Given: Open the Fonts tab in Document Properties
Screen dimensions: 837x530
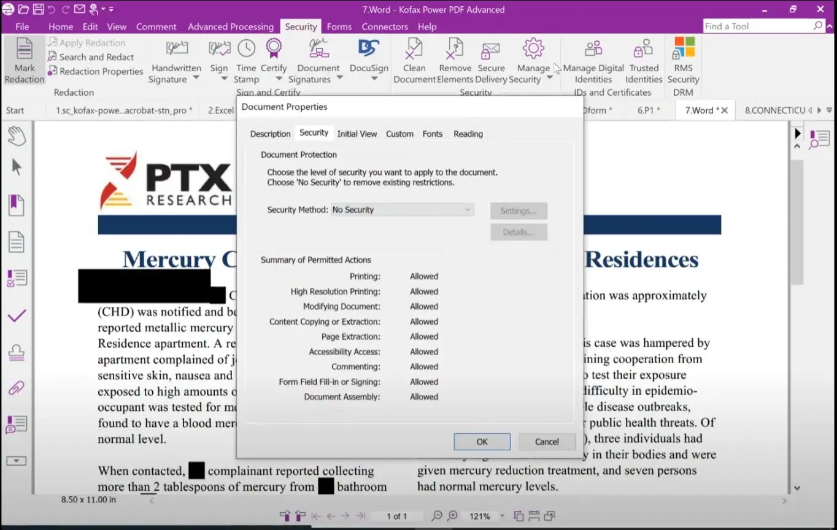Looking at the screenshot, I should point(432,134).
